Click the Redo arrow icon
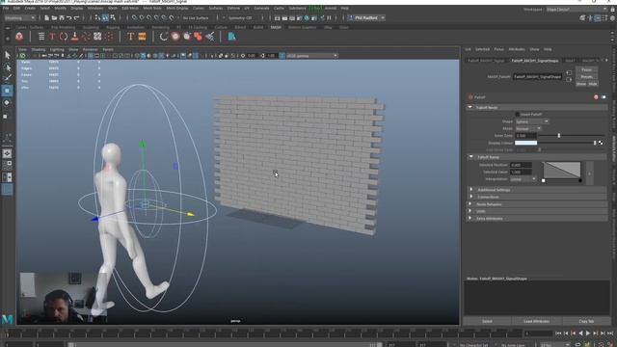 coord(77,17)
